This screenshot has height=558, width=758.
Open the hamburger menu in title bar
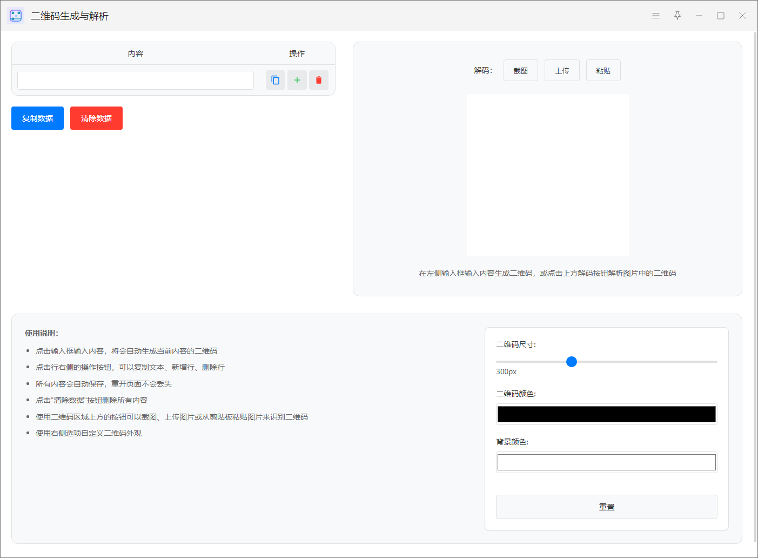click(x=655, y=16)
